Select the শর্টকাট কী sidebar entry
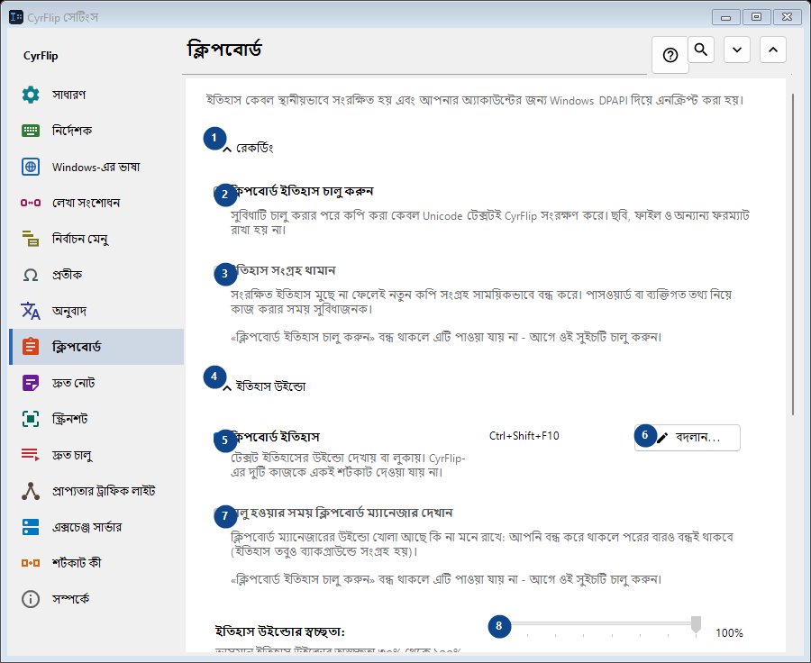The height and width of the screenshot is (663, 811). click(x=96, y=563)
